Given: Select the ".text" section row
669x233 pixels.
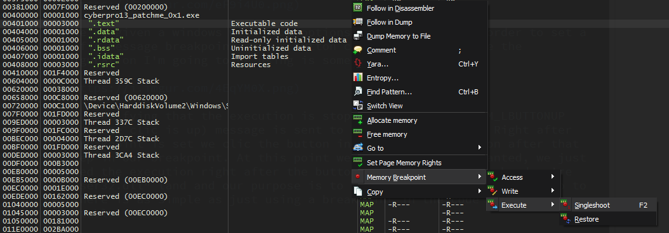Looking at the screenshot, I should pos(103,23).
